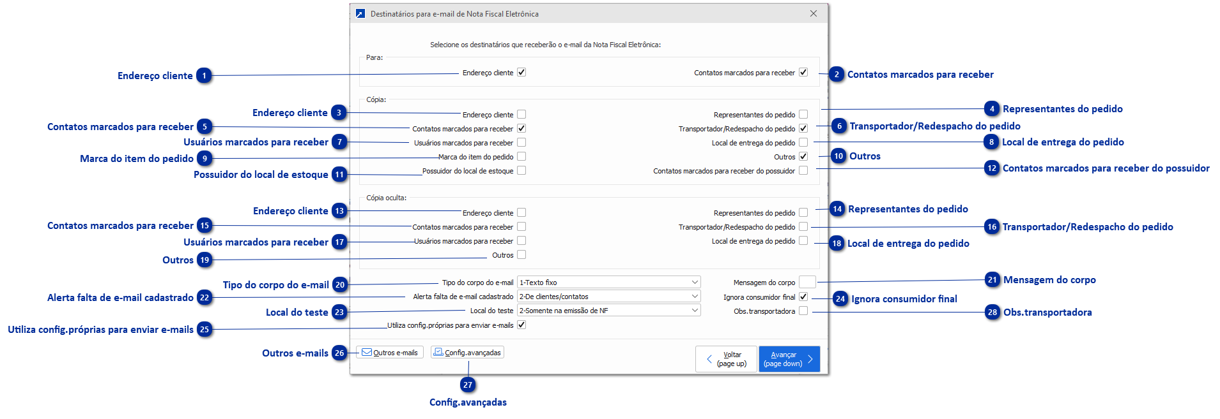Check Obs.transportadora checkbox

click(x=803, y=311)
